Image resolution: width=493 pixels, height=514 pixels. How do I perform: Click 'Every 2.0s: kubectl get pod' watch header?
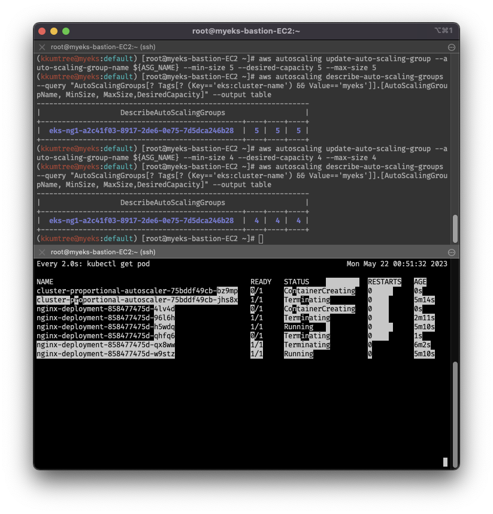(x=93, y=264)
